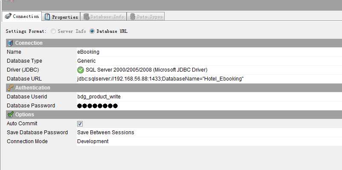Image resolution: width=342 pixels, height=170 pixels.
Task: Click the Data Types tab icon
Action: pos(132,17)
